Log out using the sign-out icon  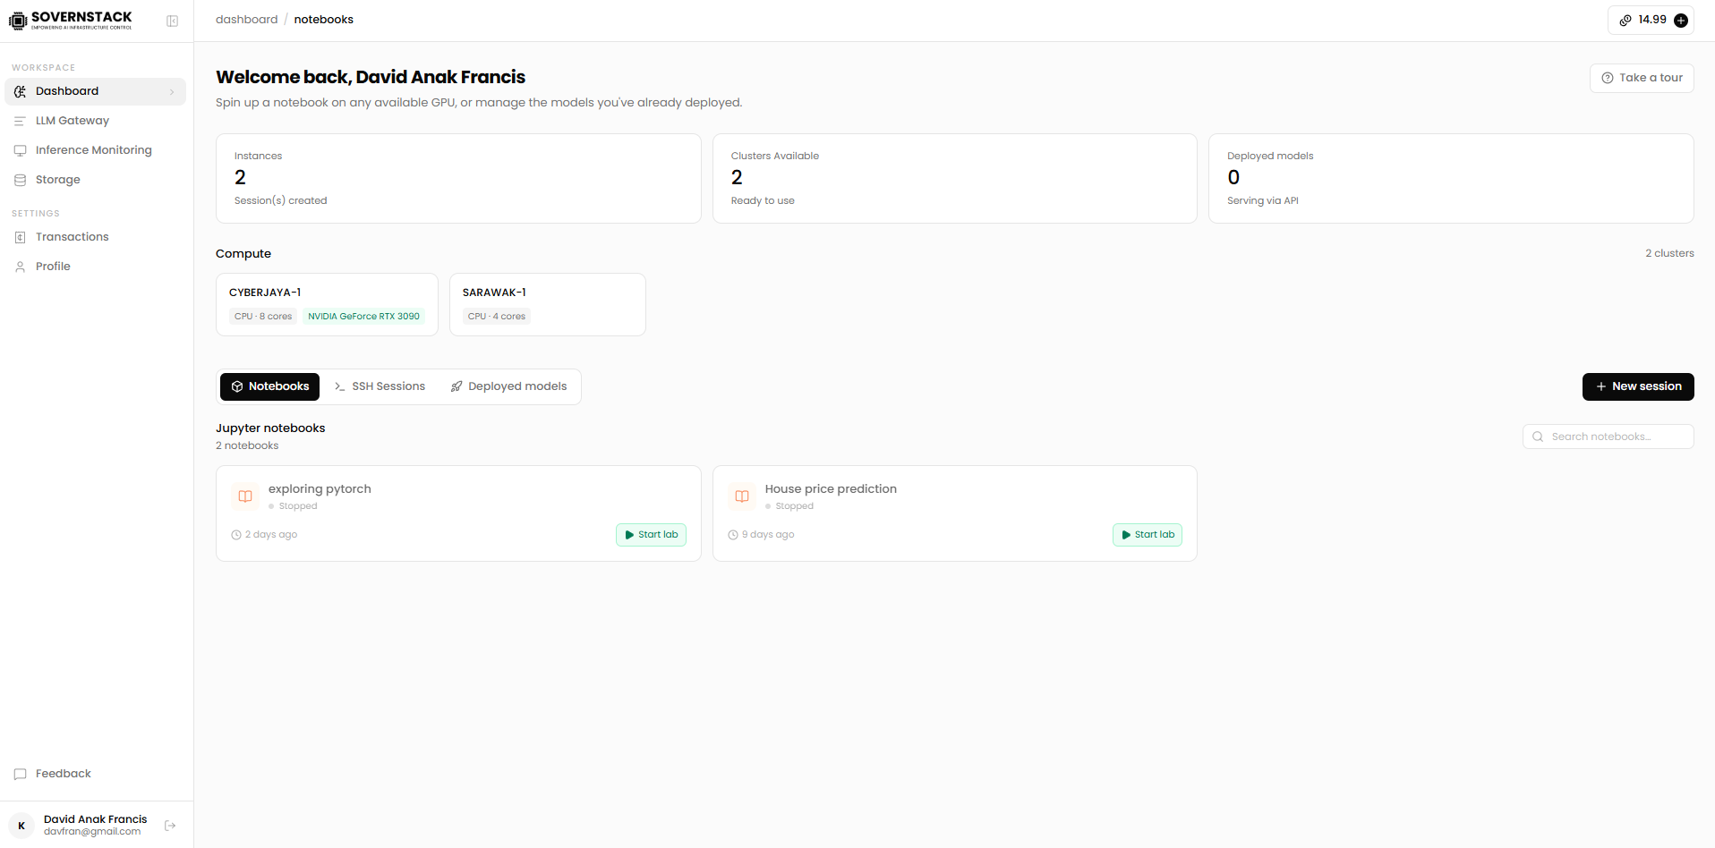coord(170,826)
